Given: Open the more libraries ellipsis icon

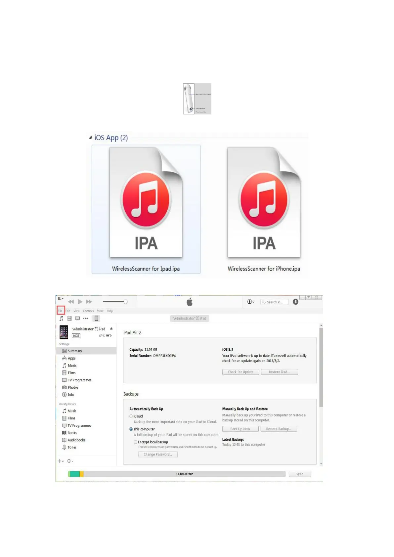Looking at the screenshot, I should coord(86,319).
